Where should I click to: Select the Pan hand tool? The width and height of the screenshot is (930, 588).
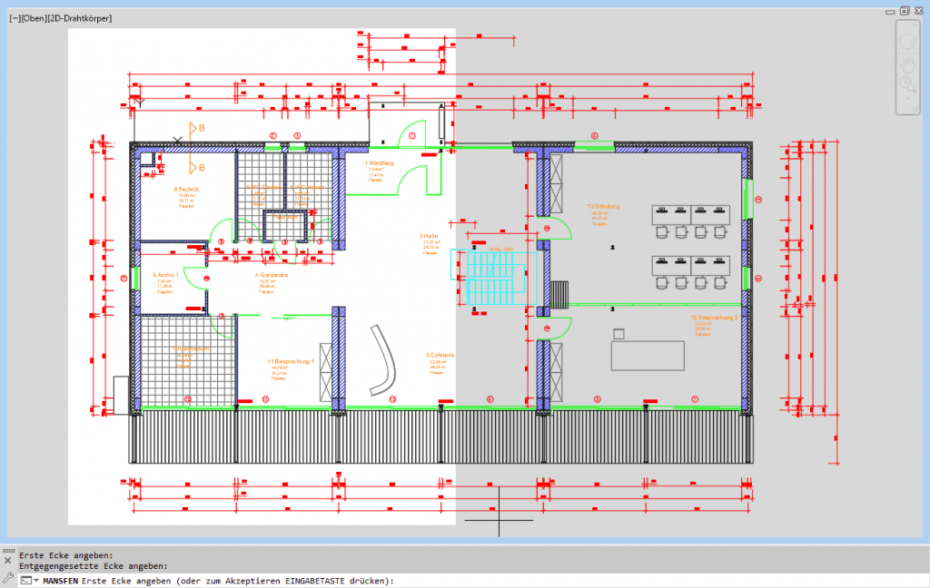pyautogui.click(x=908, y=64)
